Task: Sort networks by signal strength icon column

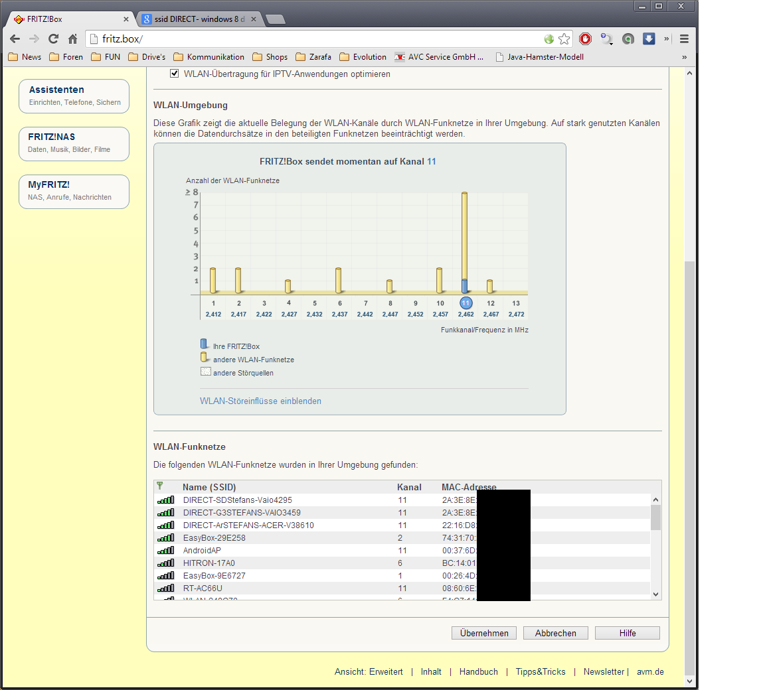Action: [x=159, y=486]
